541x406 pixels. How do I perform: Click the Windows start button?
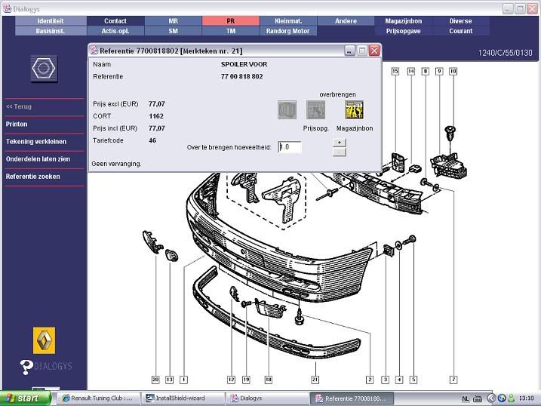[26, 398]
